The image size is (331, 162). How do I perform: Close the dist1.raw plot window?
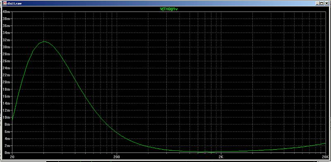[326, 3]
